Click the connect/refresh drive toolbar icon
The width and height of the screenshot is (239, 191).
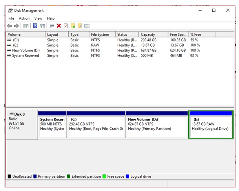(51, 26)
